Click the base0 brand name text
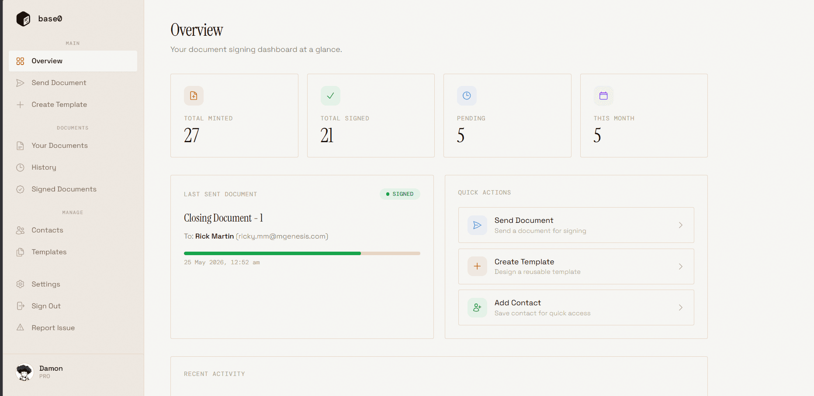The image size is (814, 396). click(50, 19)
